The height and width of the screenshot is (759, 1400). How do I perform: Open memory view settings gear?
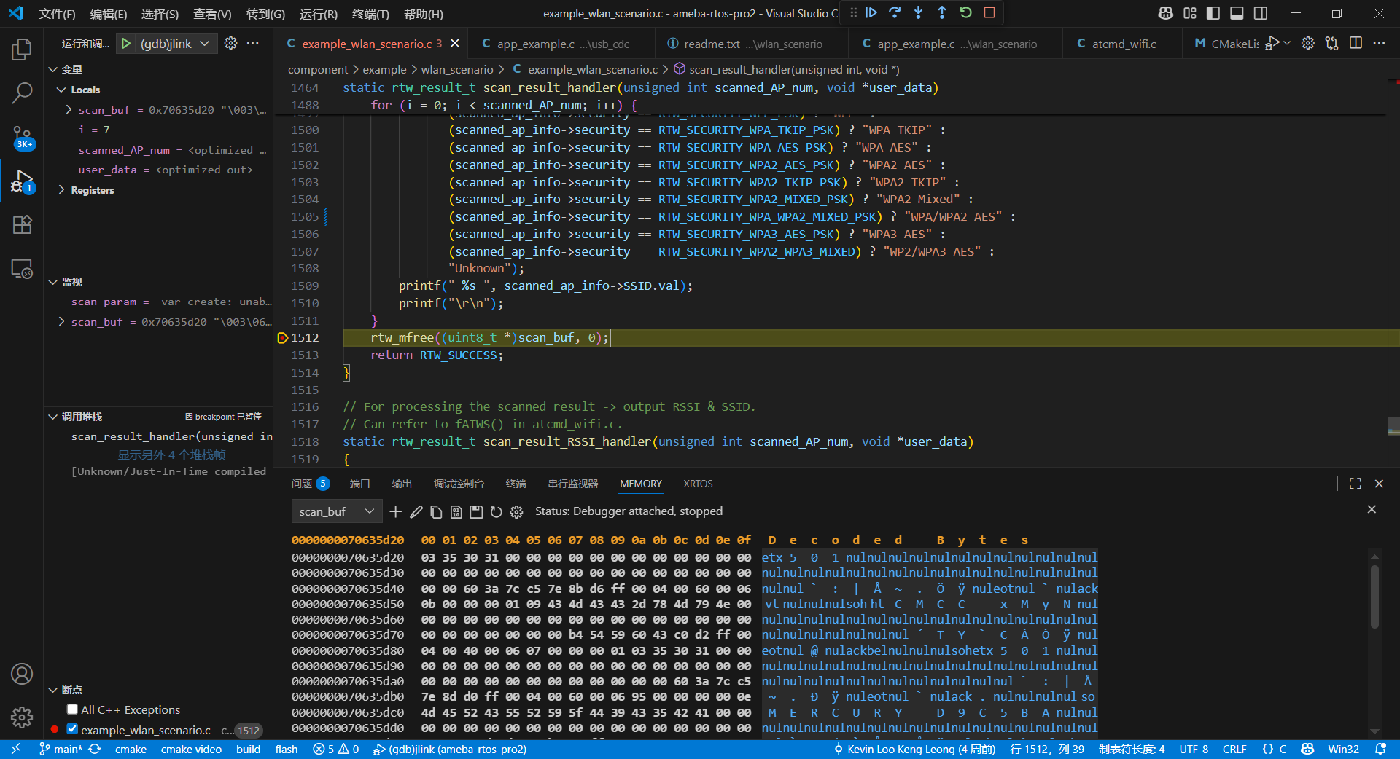[516, 512]
